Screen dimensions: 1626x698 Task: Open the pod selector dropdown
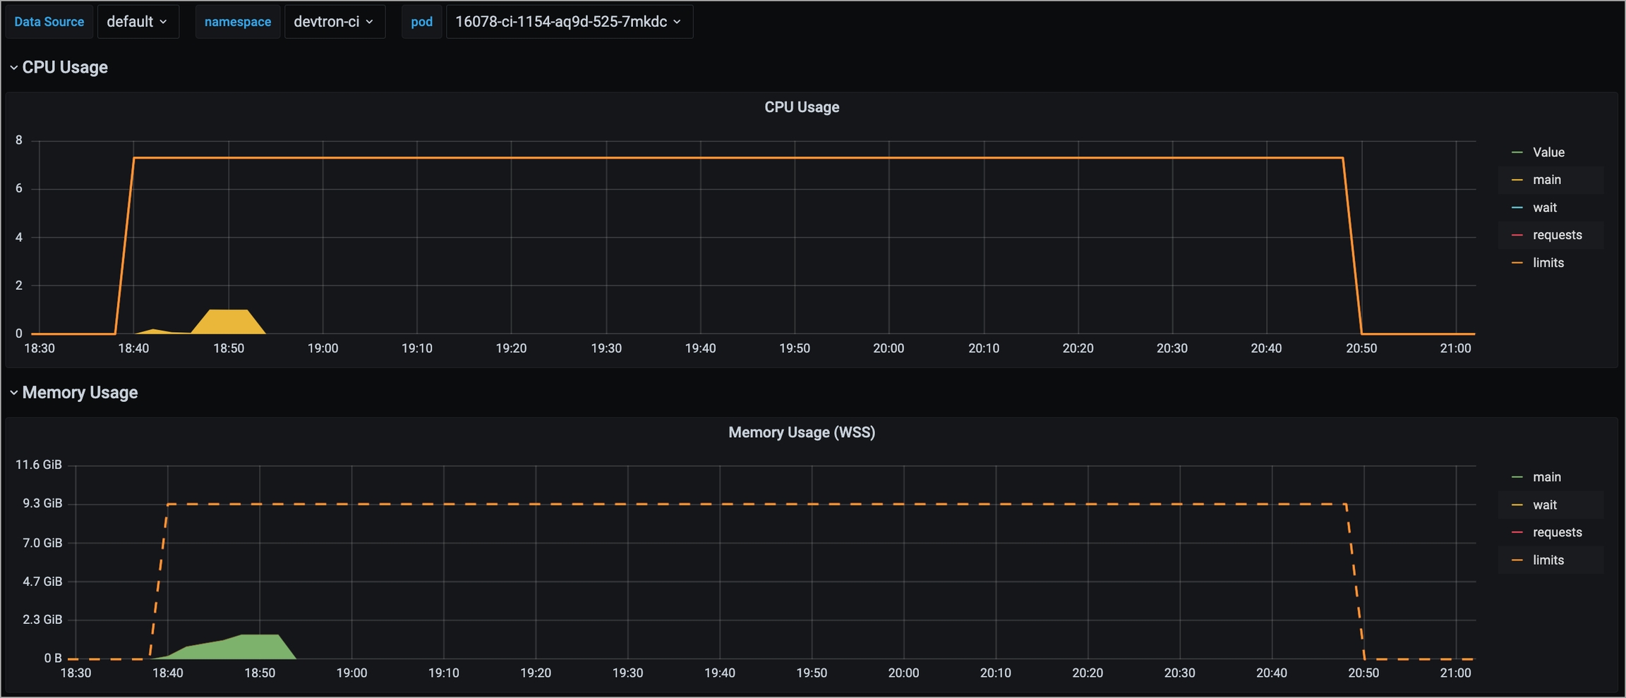pyautogui.click(x=568, y=22)
